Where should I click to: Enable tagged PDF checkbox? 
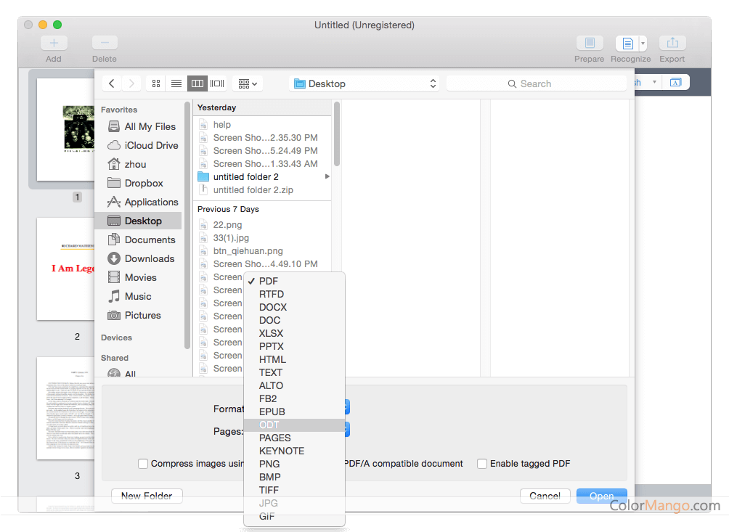(x=482, y=464)
